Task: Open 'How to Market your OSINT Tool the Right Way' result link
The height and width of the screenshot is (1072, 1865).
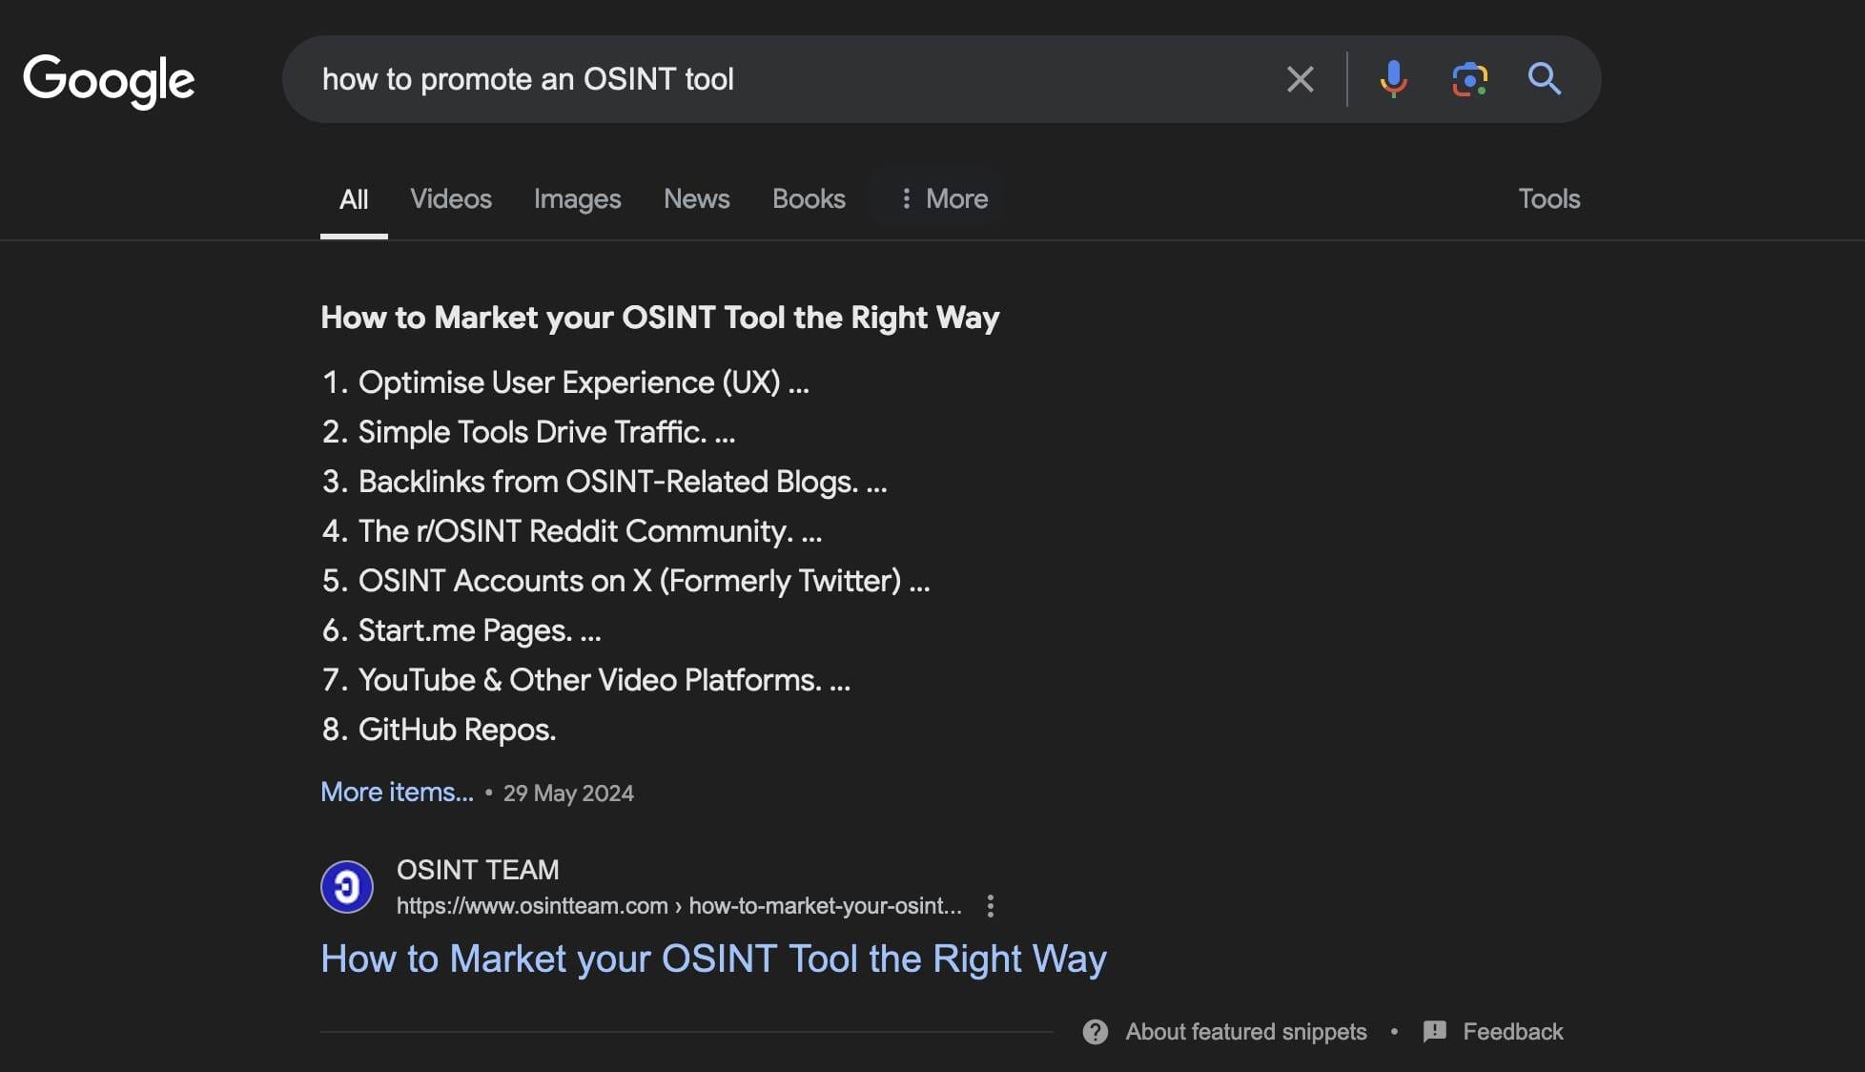Action: click(713, 959)
